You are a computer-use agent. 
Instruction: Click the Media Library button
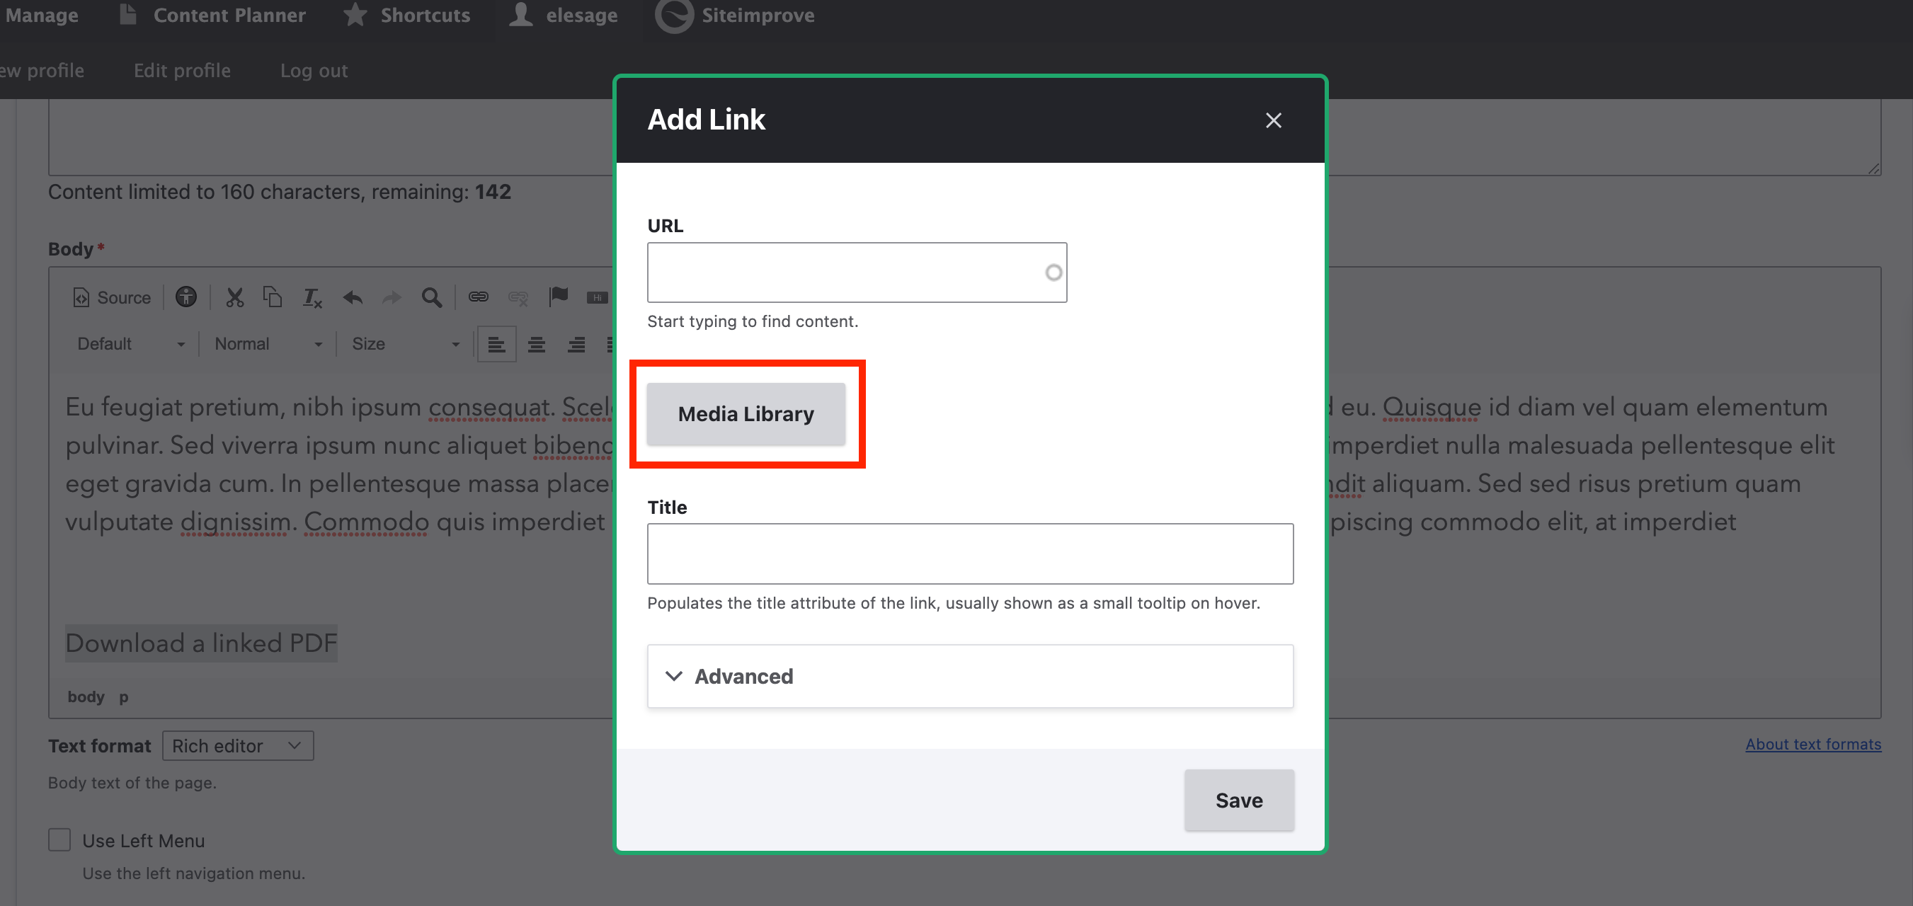tap(746, 413)
